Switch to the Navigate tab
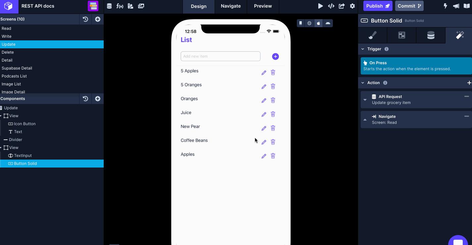The height and width of the screenshot is (245, 472). coord(231,6)
